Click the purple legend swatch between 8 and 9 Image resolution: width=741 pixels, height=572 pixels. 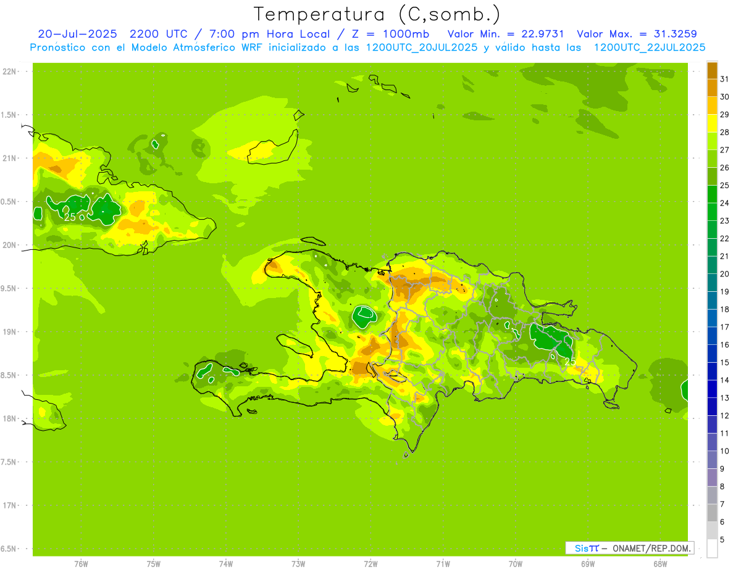pyautogui.click(x=712, y=478)
